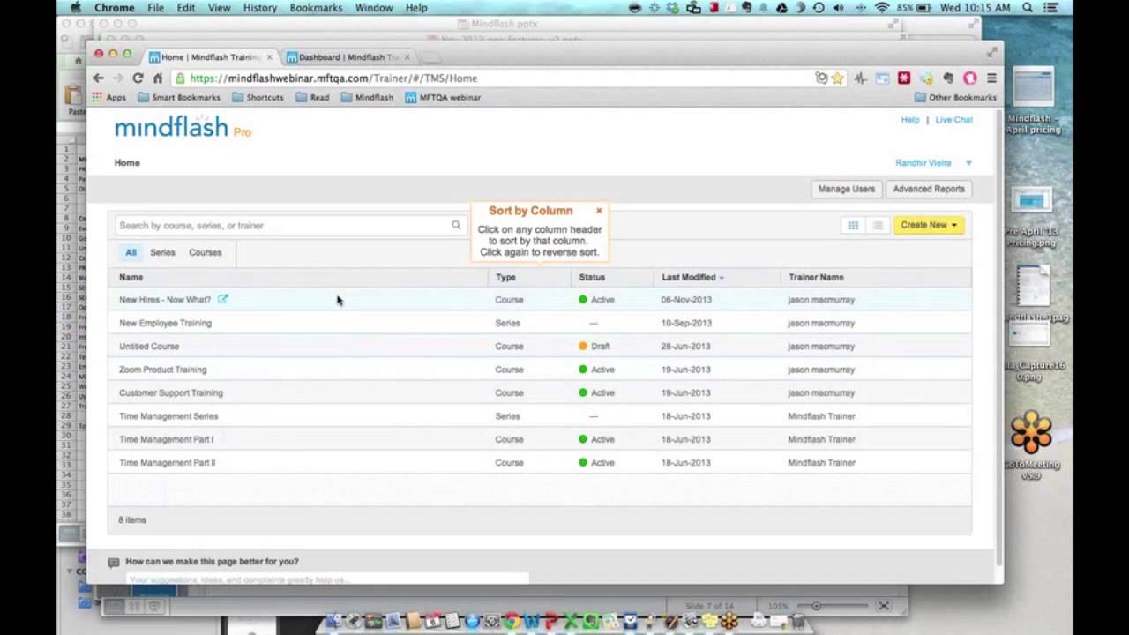The height and width of the screenshot is (635, 1129).
Task: Open the Window menu in the menu bar
Action: tap(374, 8)
